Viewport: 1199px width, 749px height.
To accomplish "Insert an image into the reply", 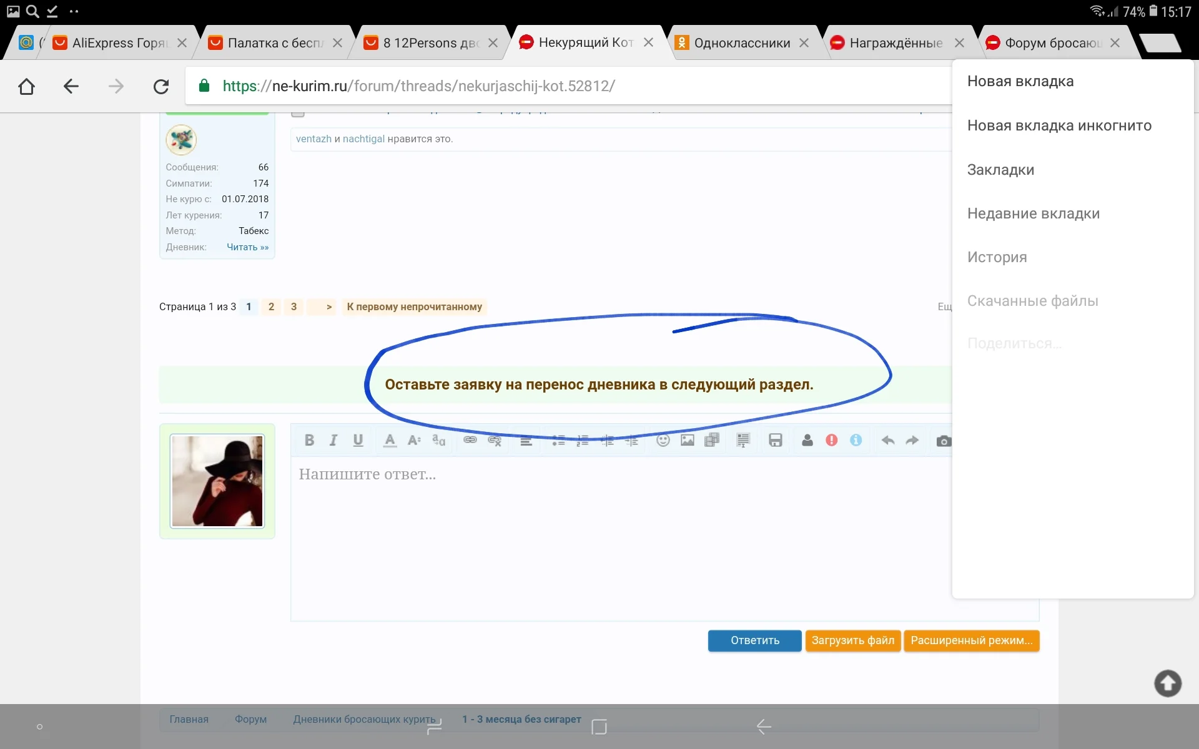I will [x=688, y=440].
